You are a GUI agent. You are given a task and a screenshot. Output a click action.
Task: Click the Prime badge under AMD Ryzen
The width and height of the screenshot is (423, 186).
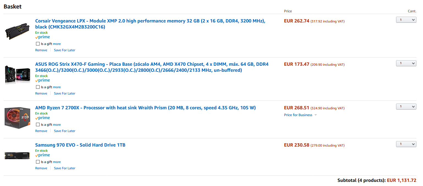(x=43, y=118)
